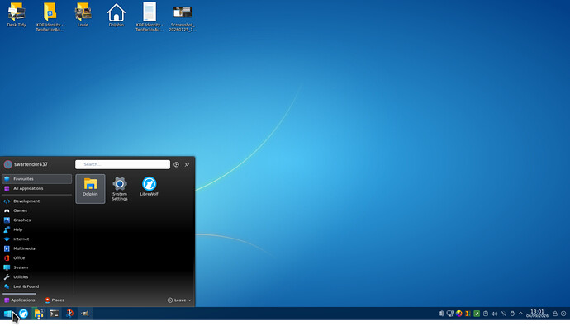Viewport: 570px width, 326px height.
Task: Expand the Leave dropdown
Action: (x=179, y=300)
